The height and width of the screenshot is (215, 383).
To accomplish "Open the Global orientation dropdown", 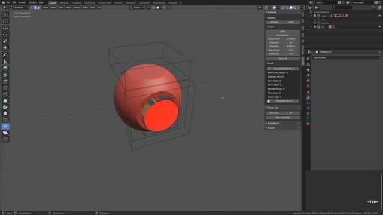I will click(137, 8).
